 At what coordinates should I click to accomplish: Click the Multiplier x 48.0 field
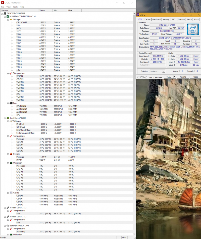pyautogui.click(x=158, y=59)
